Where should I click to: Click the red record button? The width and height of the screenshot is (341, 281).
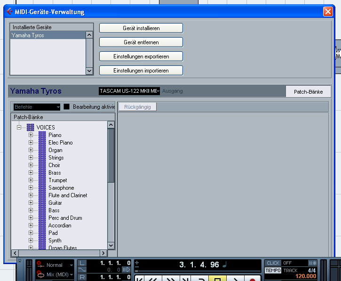(252, 279)
